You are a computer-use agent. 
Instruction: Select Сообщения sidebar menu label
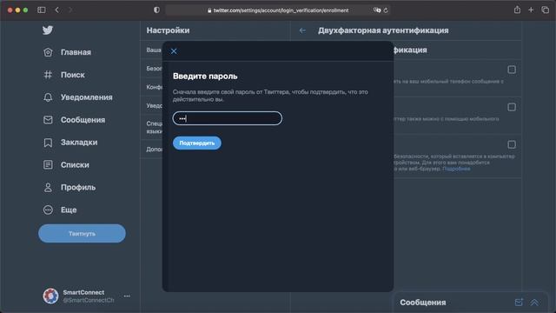click(83, 120)
